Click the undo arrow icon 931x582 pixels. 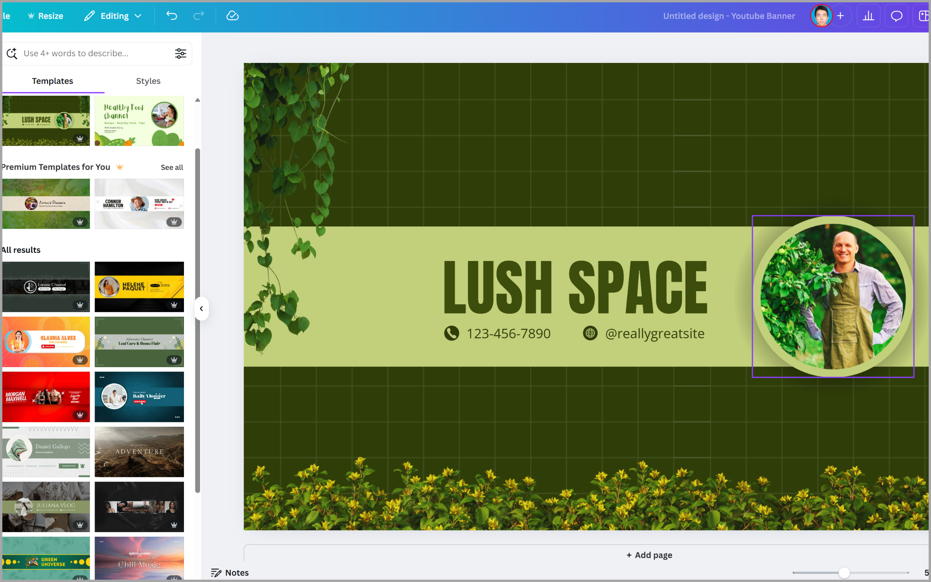172,16
